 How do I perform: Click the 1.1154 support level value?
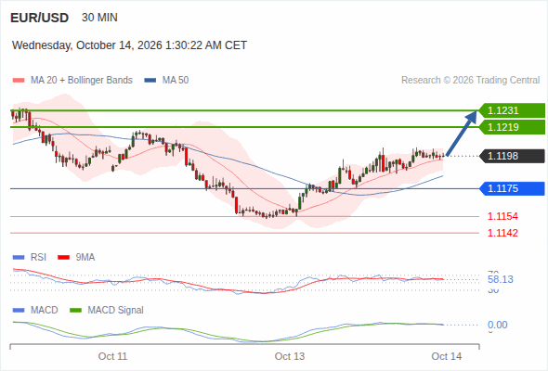502,216
